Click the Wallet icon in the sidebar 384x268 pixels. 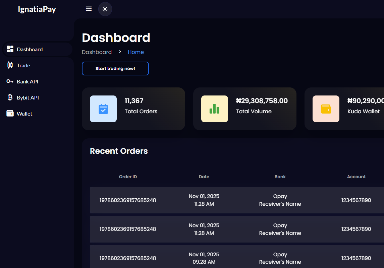click(x=10, y=113)
